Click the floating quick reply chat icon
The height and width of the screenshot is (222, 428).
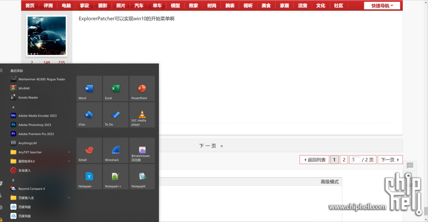(x=410, y=165)
